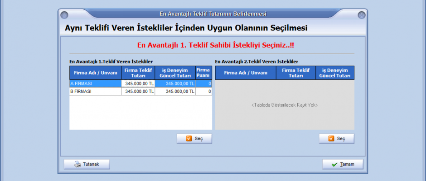Sort left table by Firma Teklif Tutarı header

138,73
